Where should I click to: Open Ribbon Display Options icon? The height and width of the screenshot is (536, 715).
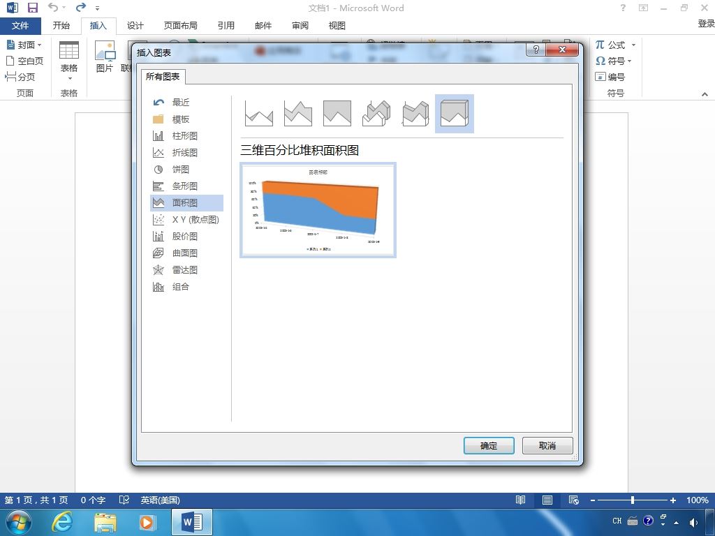click(x=643, y=8)
